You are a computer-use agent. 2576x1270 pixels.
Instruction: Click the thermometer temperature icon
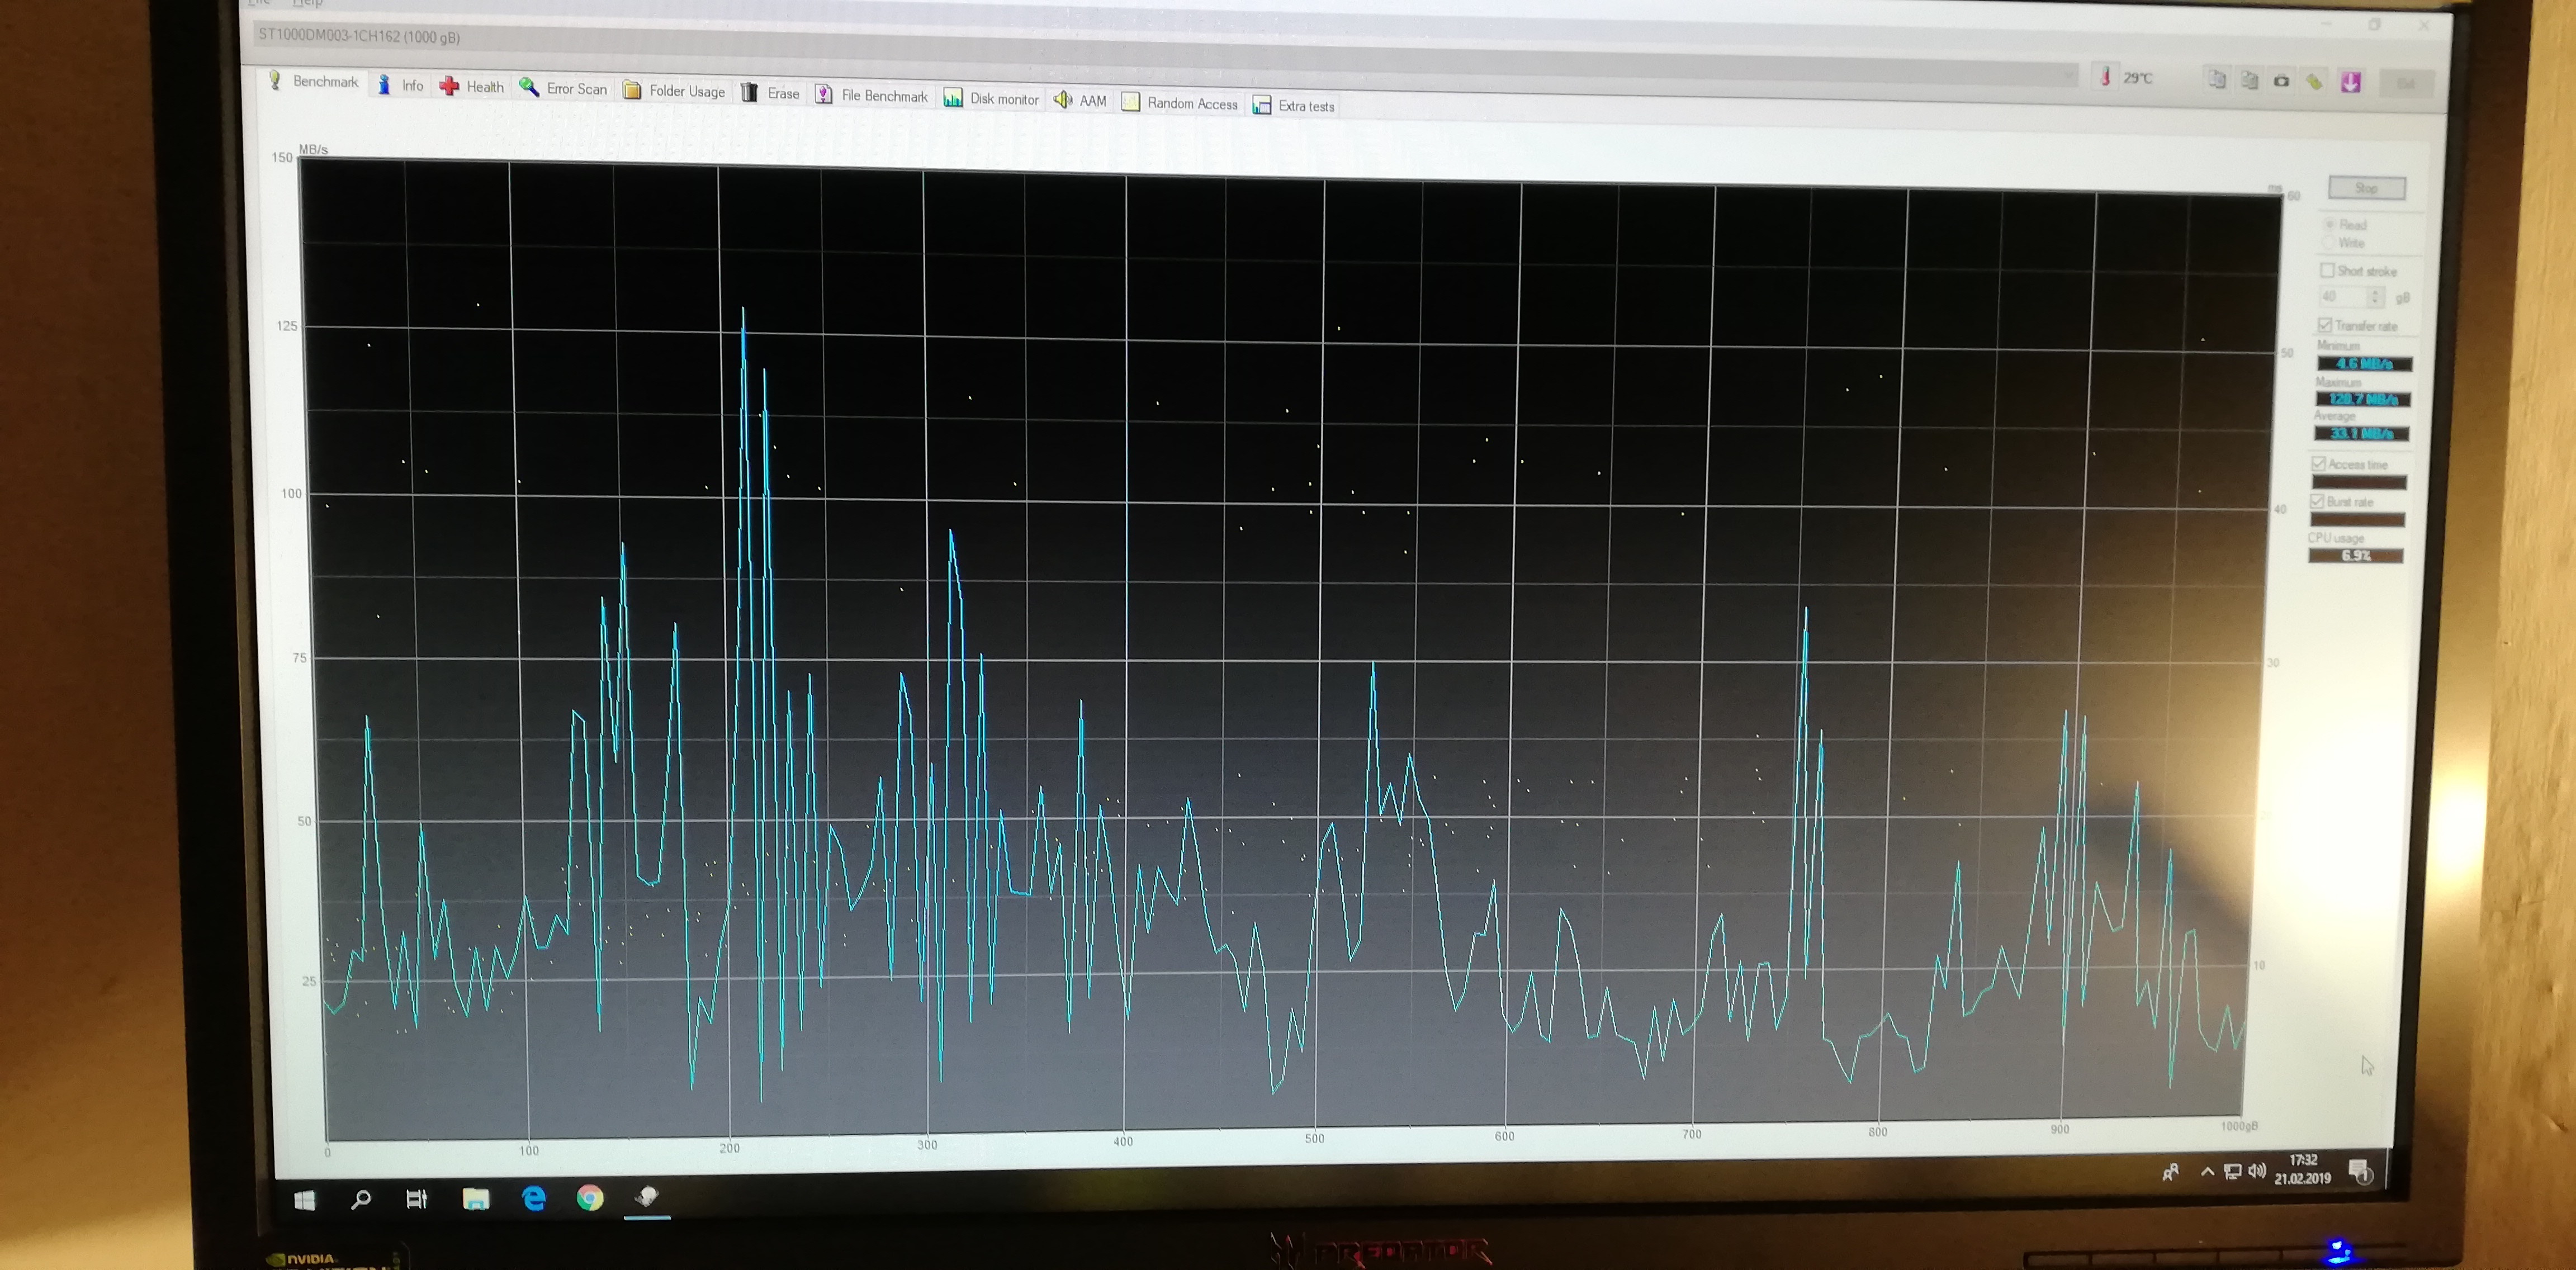[2105, 77]
